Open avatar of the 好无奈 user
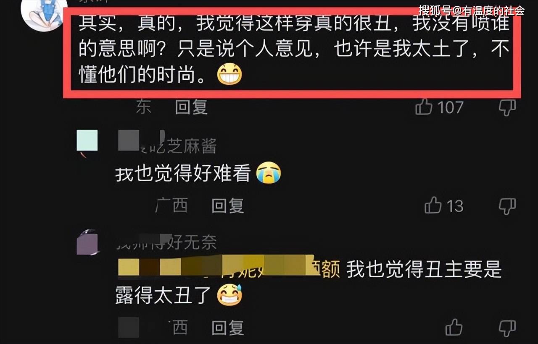 87,242
